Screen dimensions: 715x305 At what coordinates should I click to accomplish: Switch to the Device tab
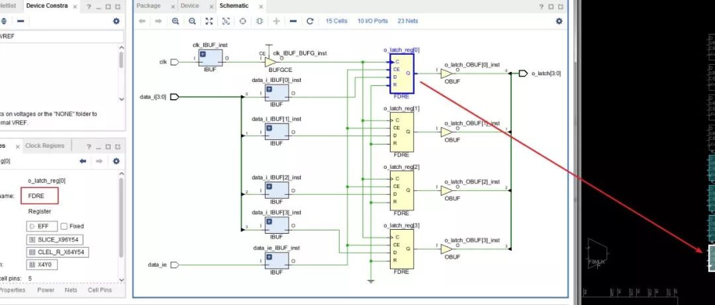pyautogui.click(x=190, y=6)
